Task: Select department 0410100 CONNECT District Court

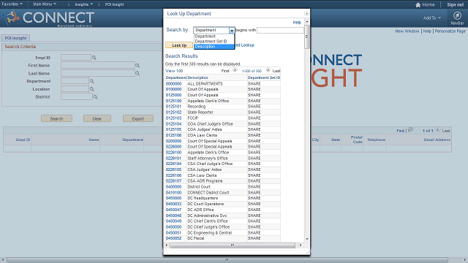Action: click(173, 193)
